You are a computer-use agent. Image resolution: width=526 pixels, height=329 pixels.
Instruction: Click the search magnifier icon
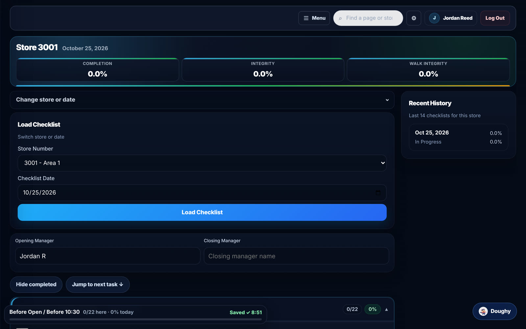tap(340, 18)
